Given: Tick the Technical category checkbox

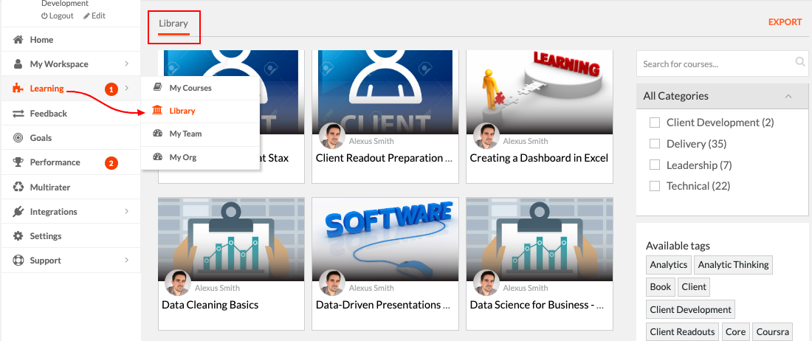Looking at the screenshot, I should [x=655, y=186].
